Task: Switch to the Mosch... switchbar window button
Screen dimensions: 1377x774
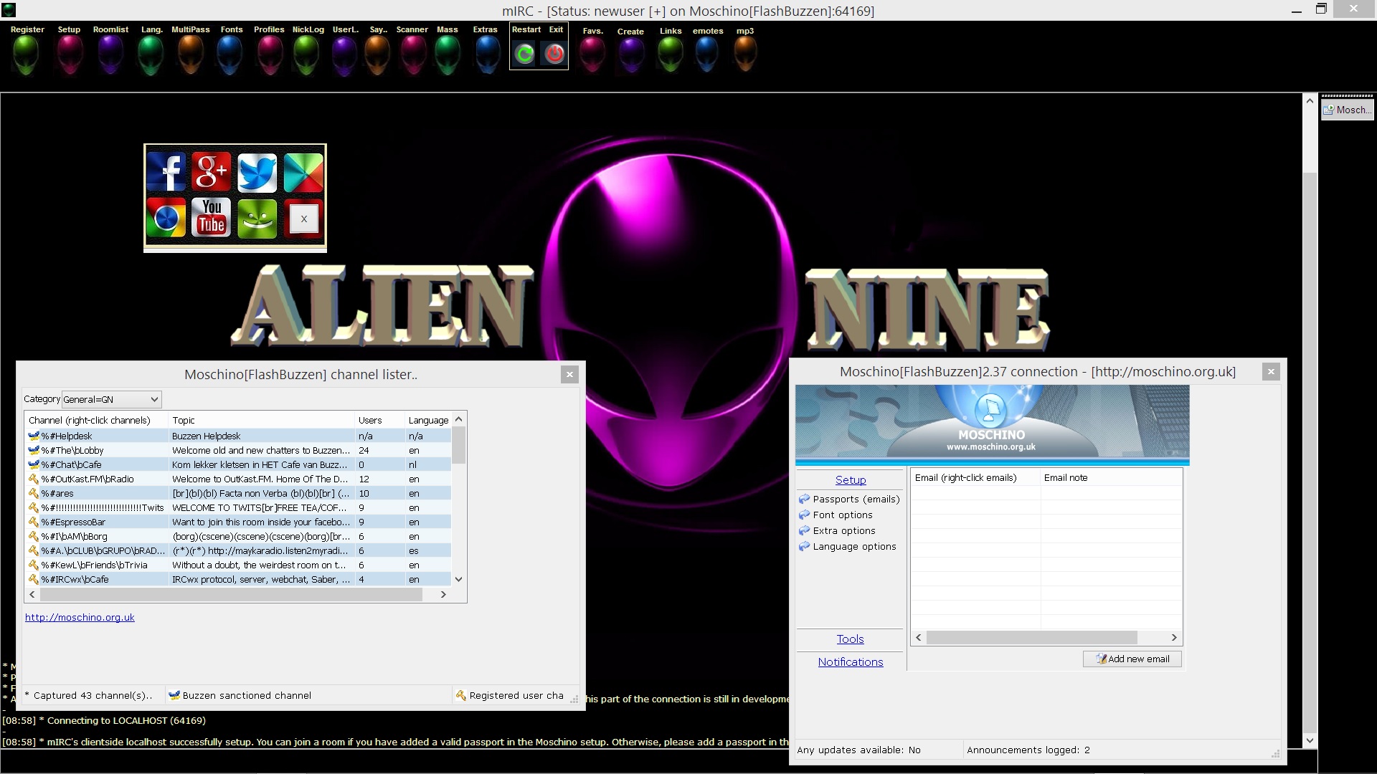Action: [x=1348, y=110]
